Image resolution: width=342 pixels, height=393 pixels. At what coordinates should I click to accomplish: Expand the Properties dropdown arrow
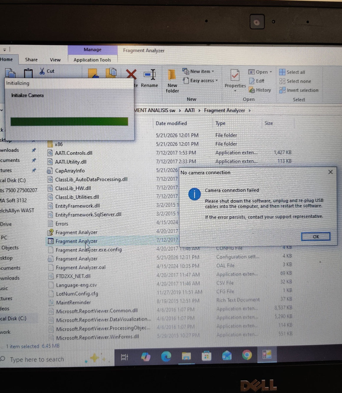(235, 91)
